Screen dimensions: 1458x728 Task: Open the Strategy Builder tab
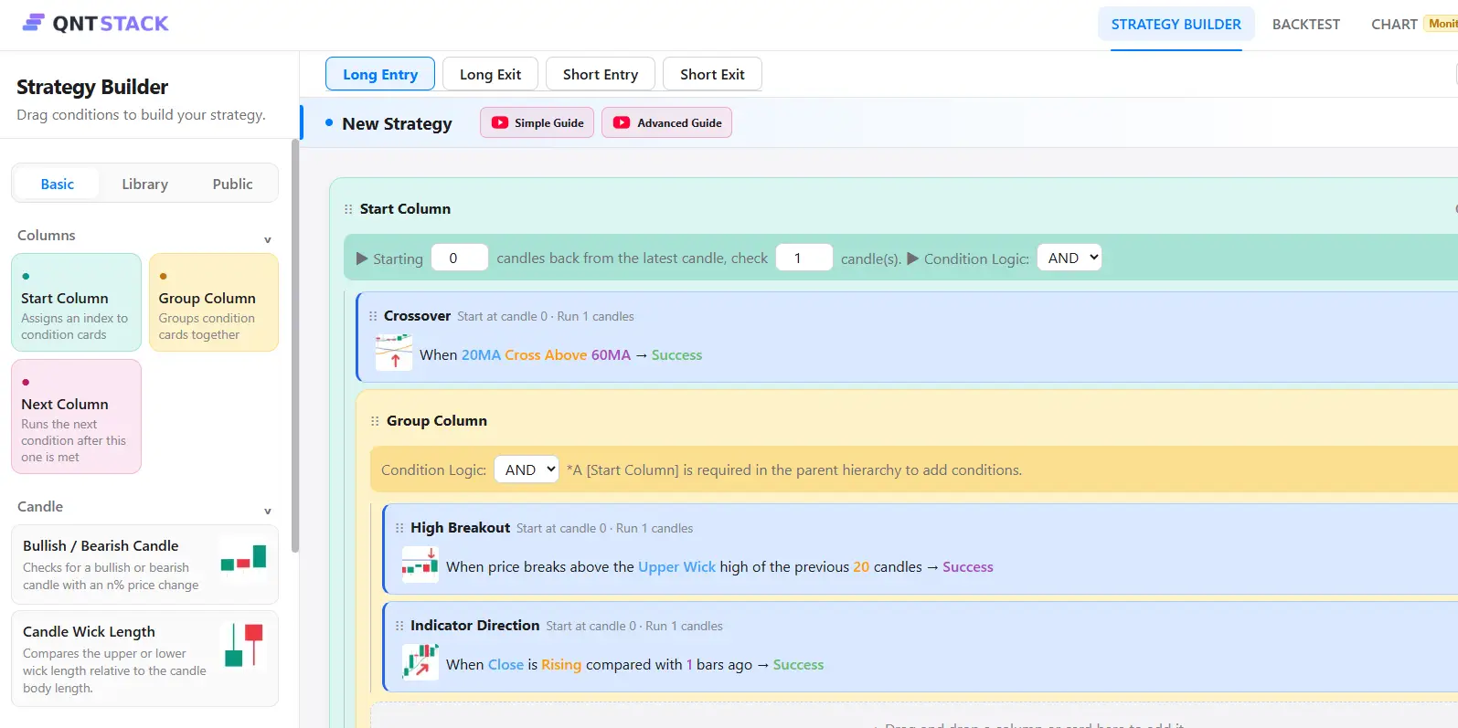click(1176, 25)
